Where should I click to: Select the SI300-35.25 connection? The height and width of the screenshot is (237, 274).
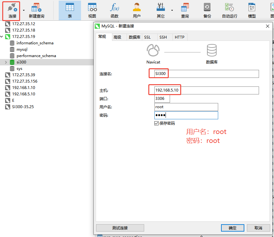pyautogui.click(x=23, y=107)
